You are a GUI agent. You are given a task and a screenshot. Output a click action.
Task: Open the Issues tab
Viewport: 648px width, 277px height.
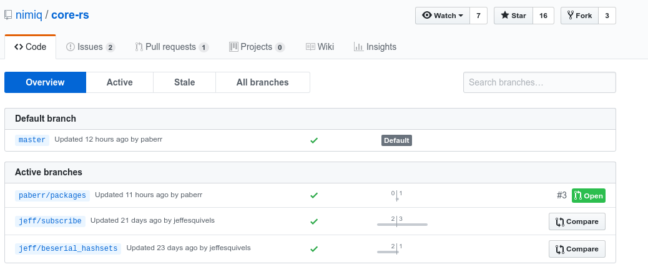pyautogui.click(x=91, y=47)
